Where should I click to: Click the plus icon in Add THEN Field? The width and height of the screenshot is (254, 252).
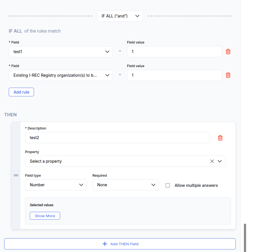coord(105,244)
